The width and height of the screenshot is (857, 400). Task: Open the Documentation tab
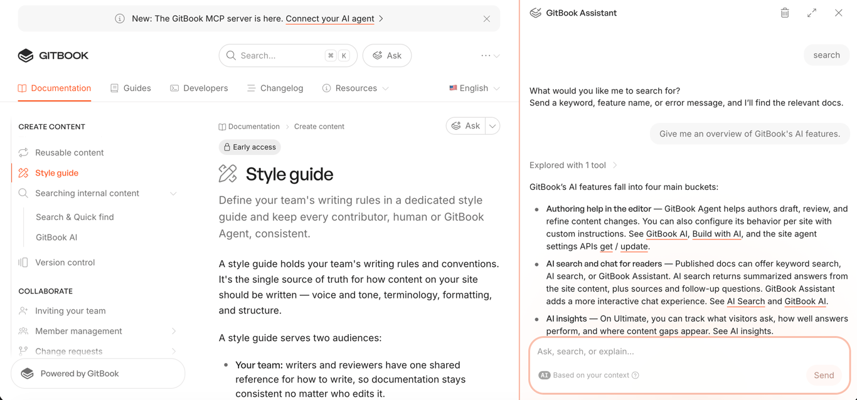point(55,88)
